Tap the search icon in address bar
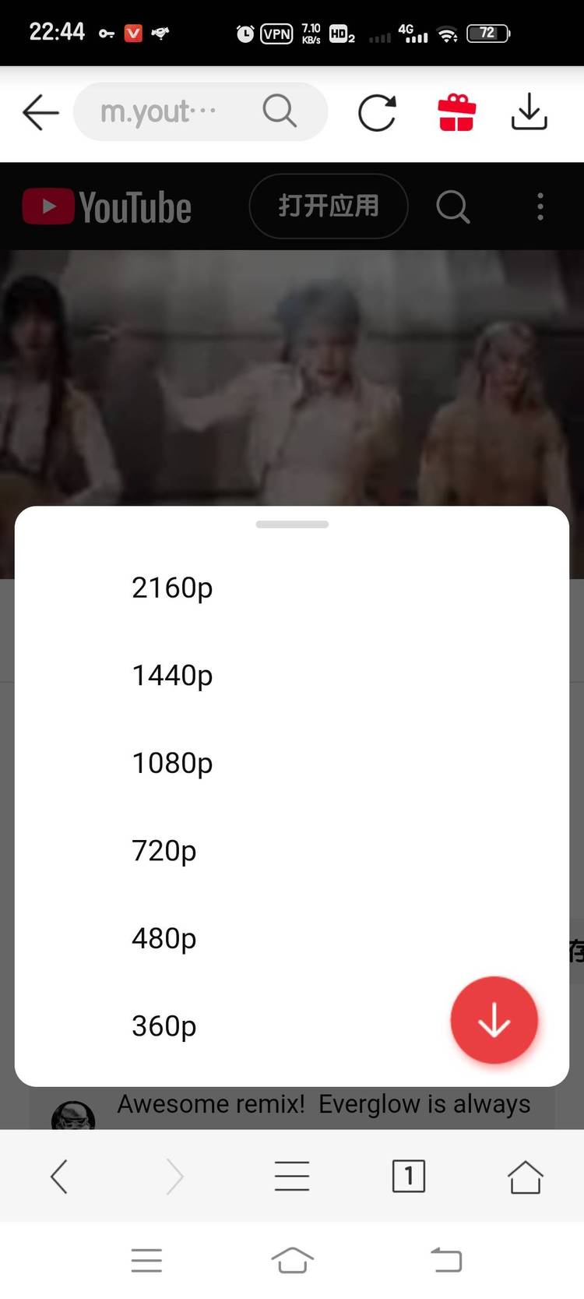The image size is (584, 1299). click(x=280, y=111)
